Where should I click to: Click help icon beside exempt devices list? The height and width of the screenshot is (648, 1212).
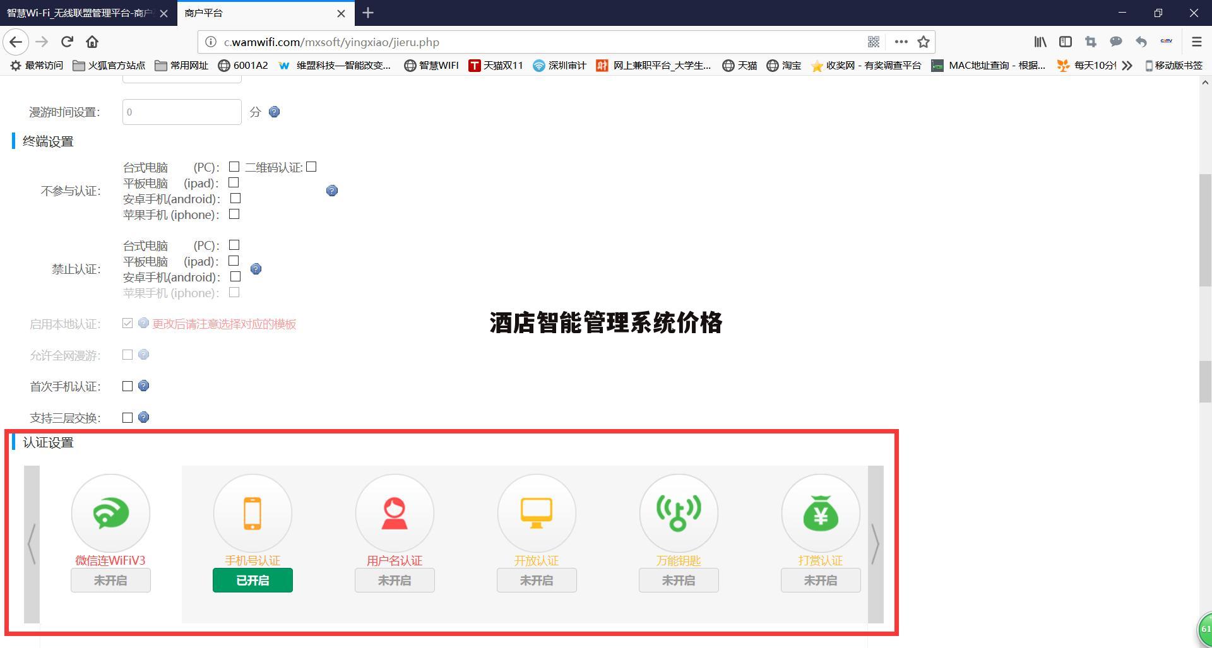332,191
